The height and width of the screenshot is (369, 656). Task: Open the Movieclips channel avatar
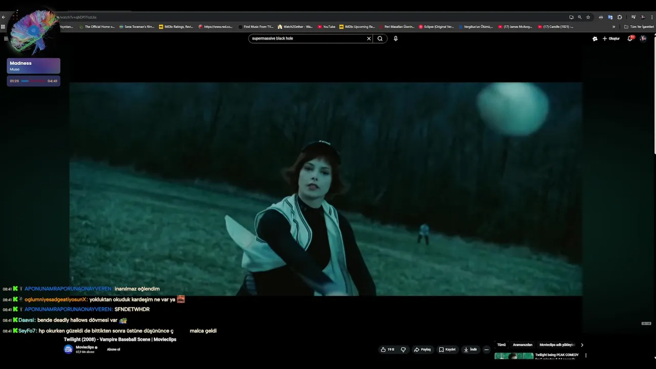68,349
